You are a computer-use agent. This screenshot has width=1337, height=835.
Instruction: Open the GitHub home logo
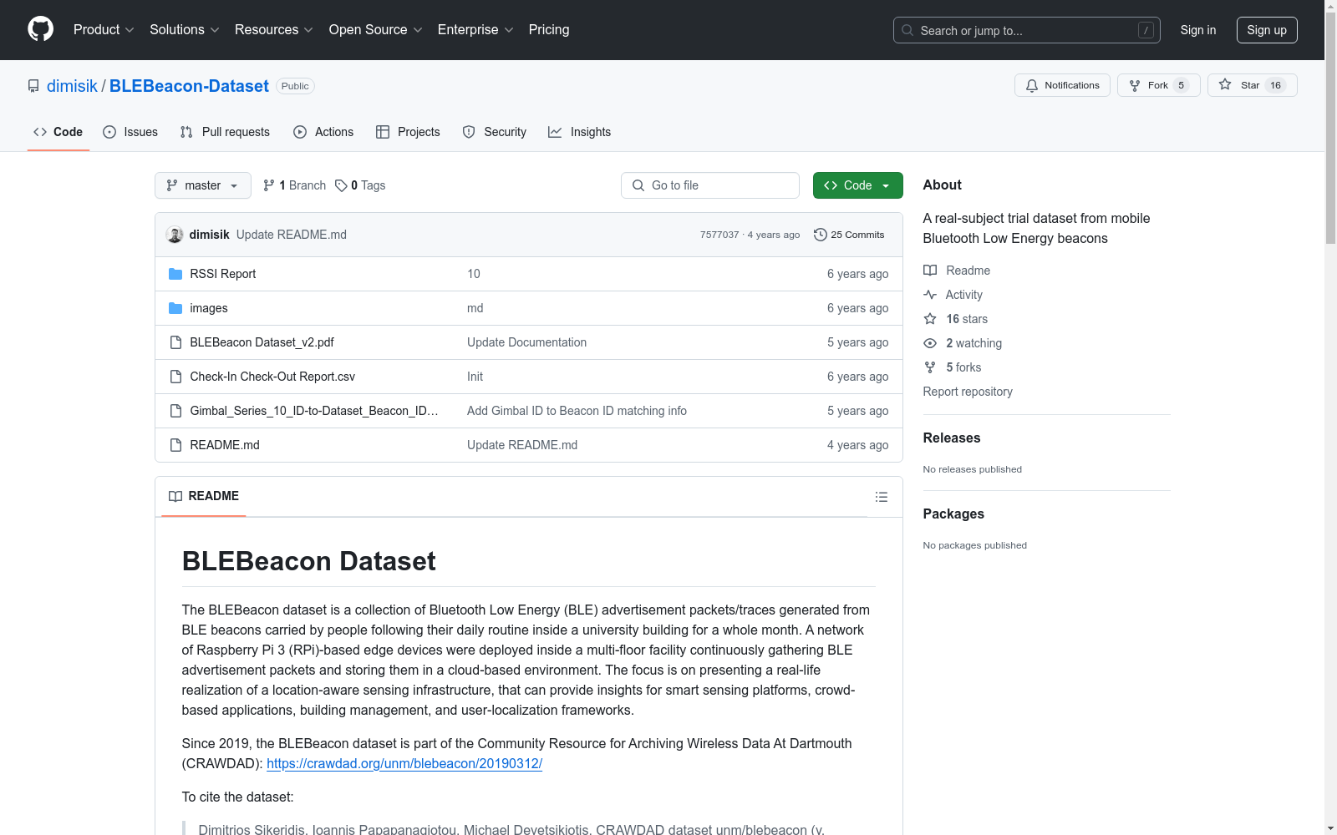tap(40, 29)
